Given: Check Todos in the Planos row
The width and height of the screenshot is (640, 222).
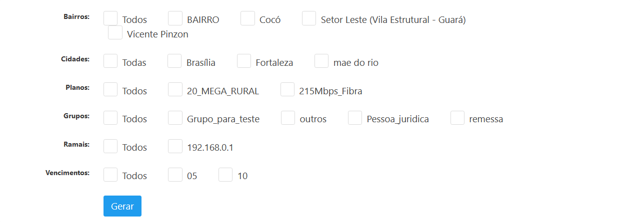Looking at the screenshot, I should [x=110, y=90].
